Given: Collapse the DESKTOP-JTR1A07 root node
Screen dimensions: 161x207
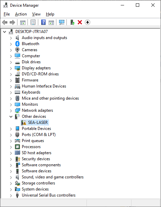Looking at the screenshot, I should click(x=5, y=32).
